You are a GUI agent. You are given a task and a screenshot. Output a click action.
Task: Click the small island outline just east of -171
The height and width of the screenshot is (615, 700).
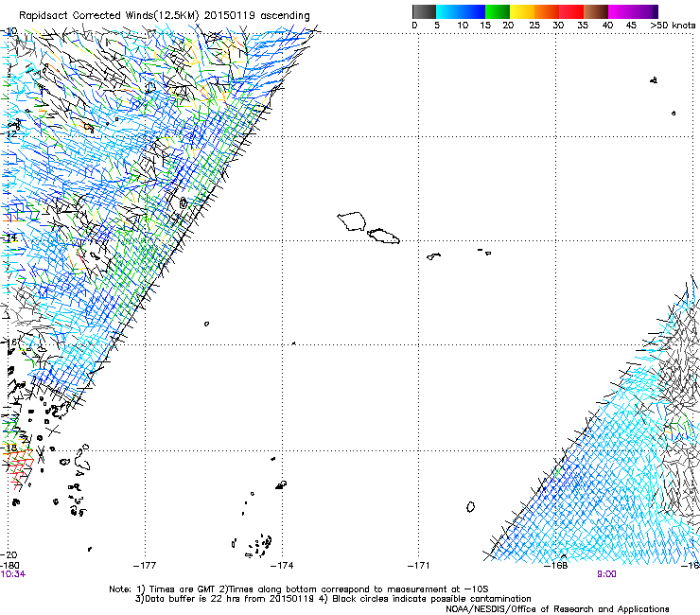point(433,256)
